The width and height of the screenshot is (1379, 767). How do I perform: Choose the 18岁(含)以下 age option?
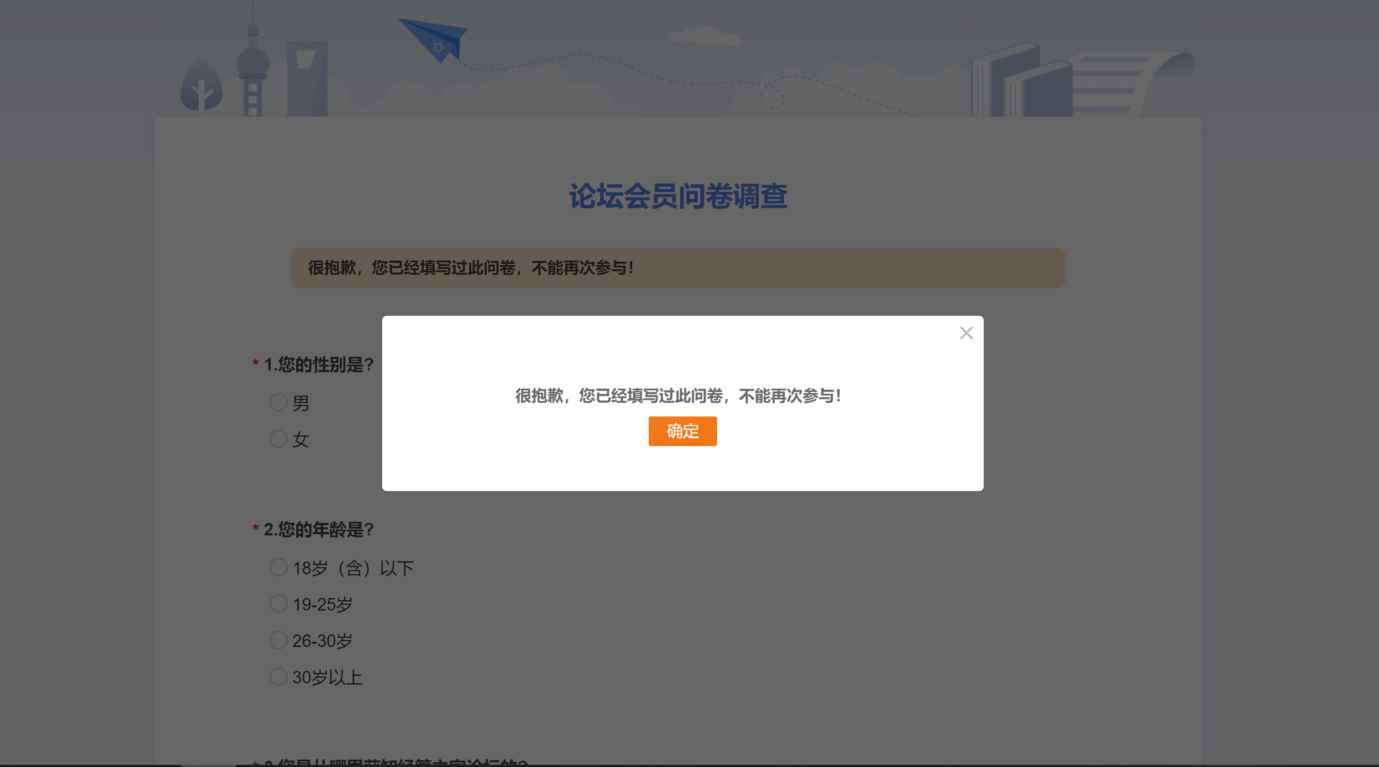pyautogui.click(x=278, y=567)
